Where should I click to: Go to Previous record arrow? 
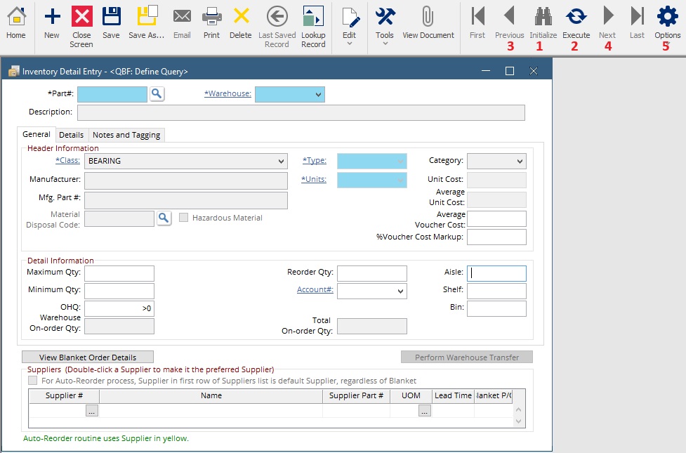(x=509, y=15)
